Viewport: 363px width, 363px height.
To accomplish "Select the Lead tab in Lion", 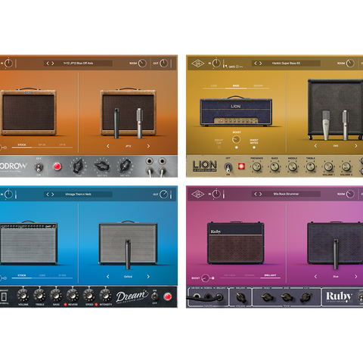I will 214,86.
